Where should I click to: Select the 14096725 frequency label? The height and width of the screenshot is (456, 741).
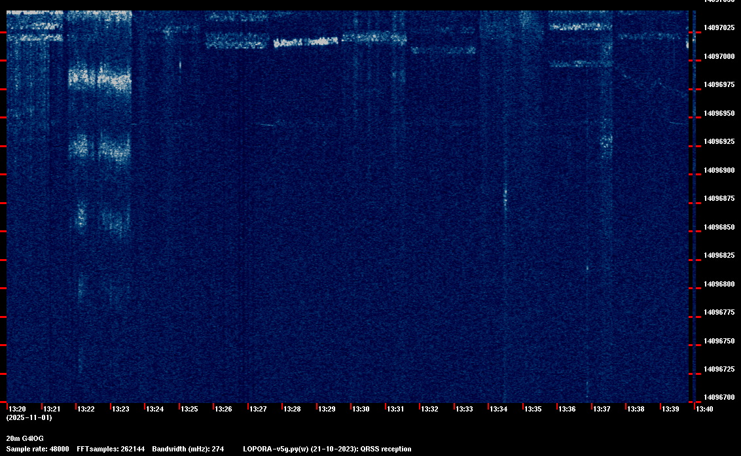[719, 369]
